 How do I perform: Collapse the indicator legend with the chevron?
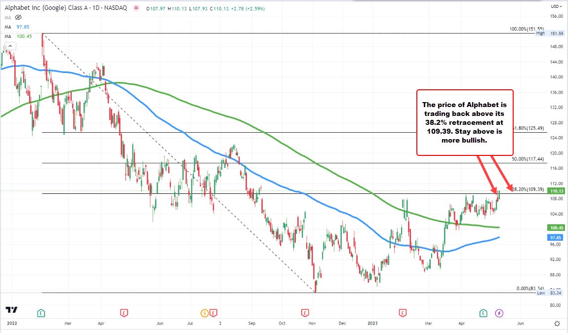10,46
